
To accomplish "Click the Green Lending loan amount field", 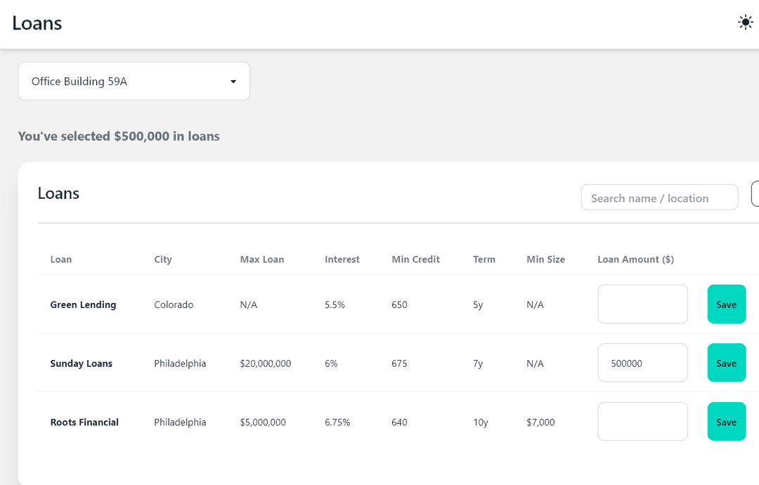I will (x=642, y=304).
